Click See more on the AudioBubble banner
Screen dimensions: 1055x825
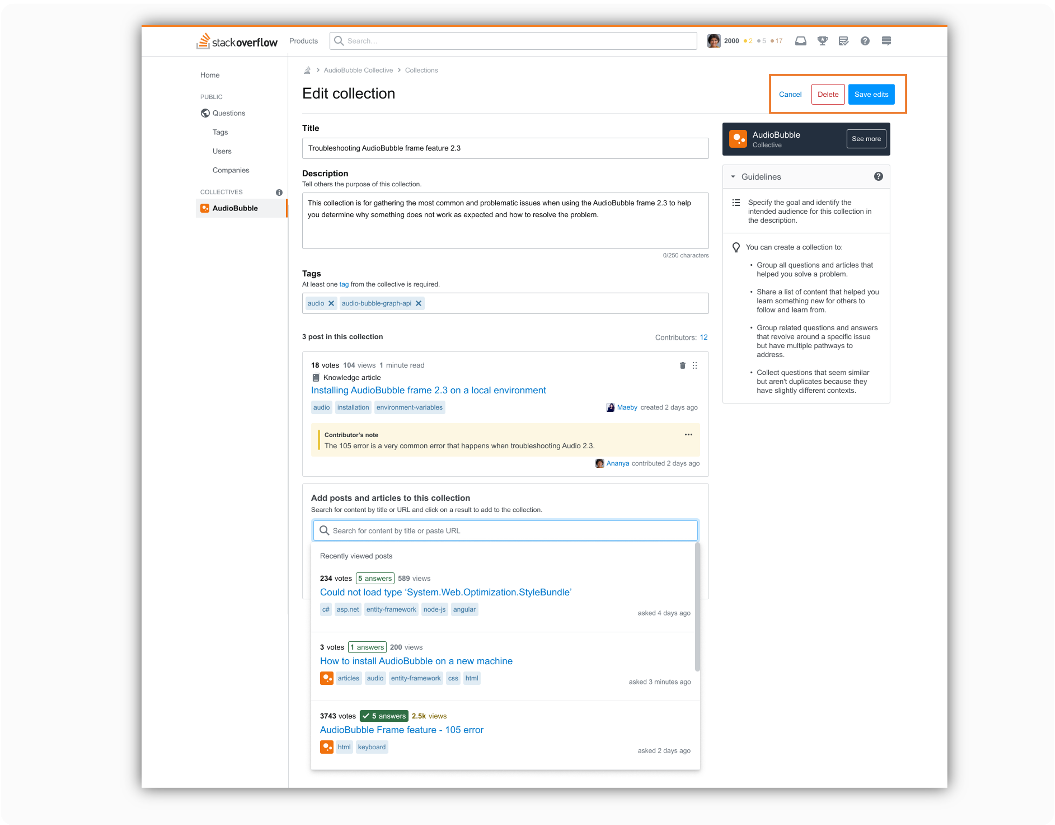(866, 139)
